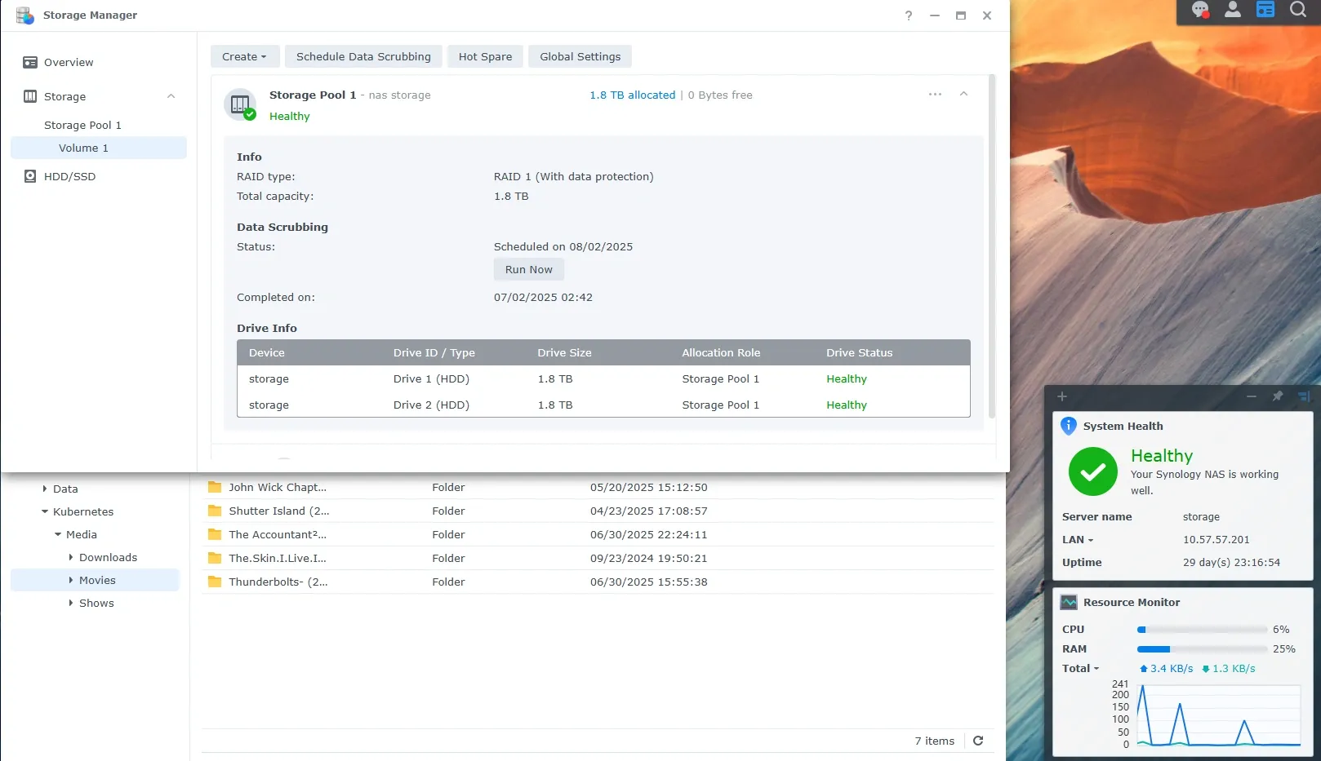Screen dimensions: 1321x761
Task: Open the Thunderbolts folder
Action: (278, 582)
